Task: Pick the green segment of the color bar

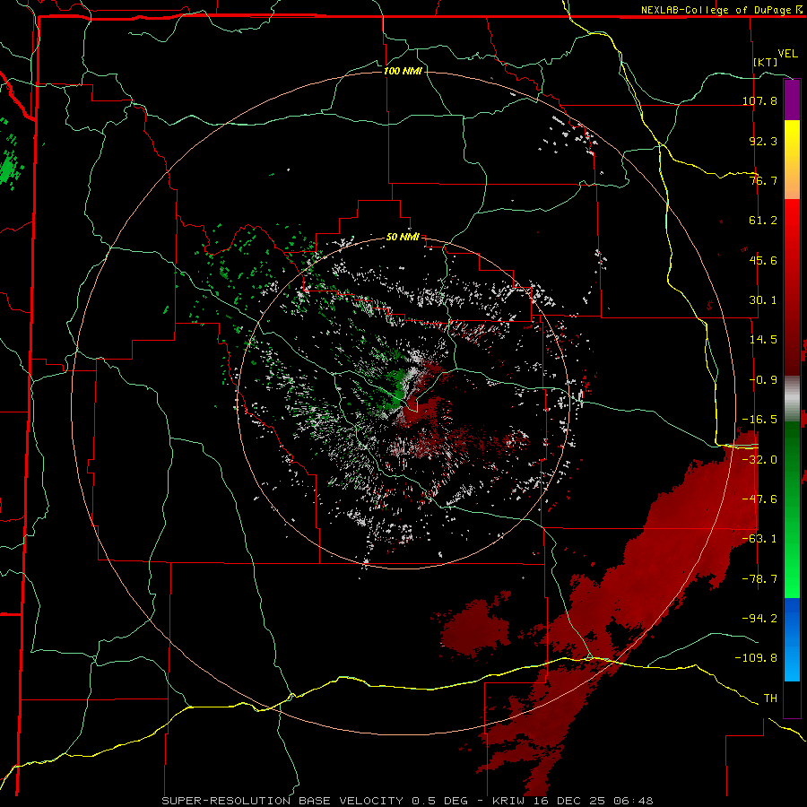Action: pos(792,509)
